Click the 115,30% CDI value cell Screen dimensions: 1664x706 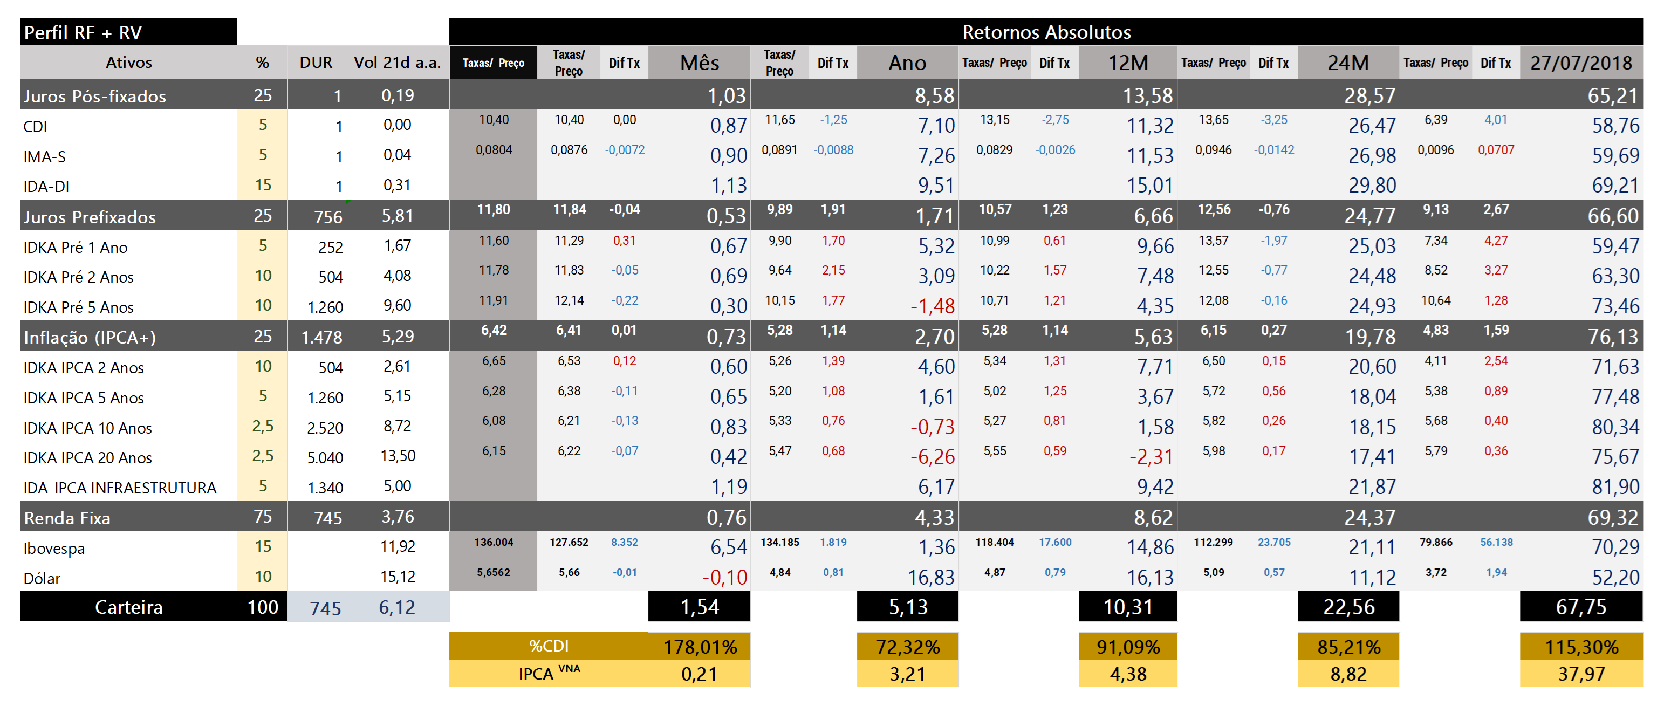click(1581, 646)
